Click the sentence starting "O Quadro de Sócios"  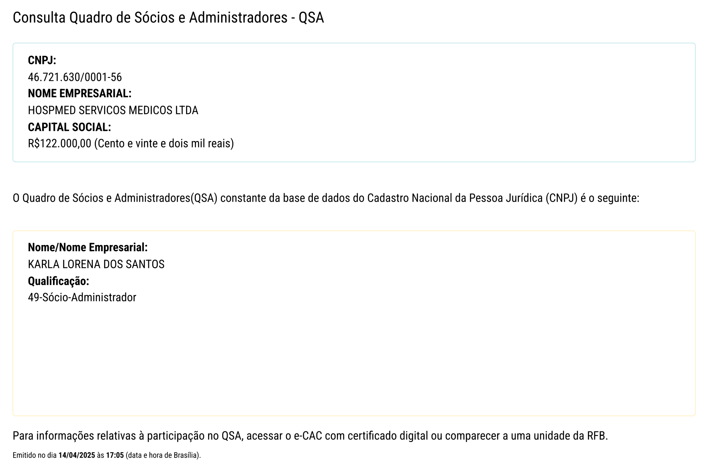coord(325,198)
